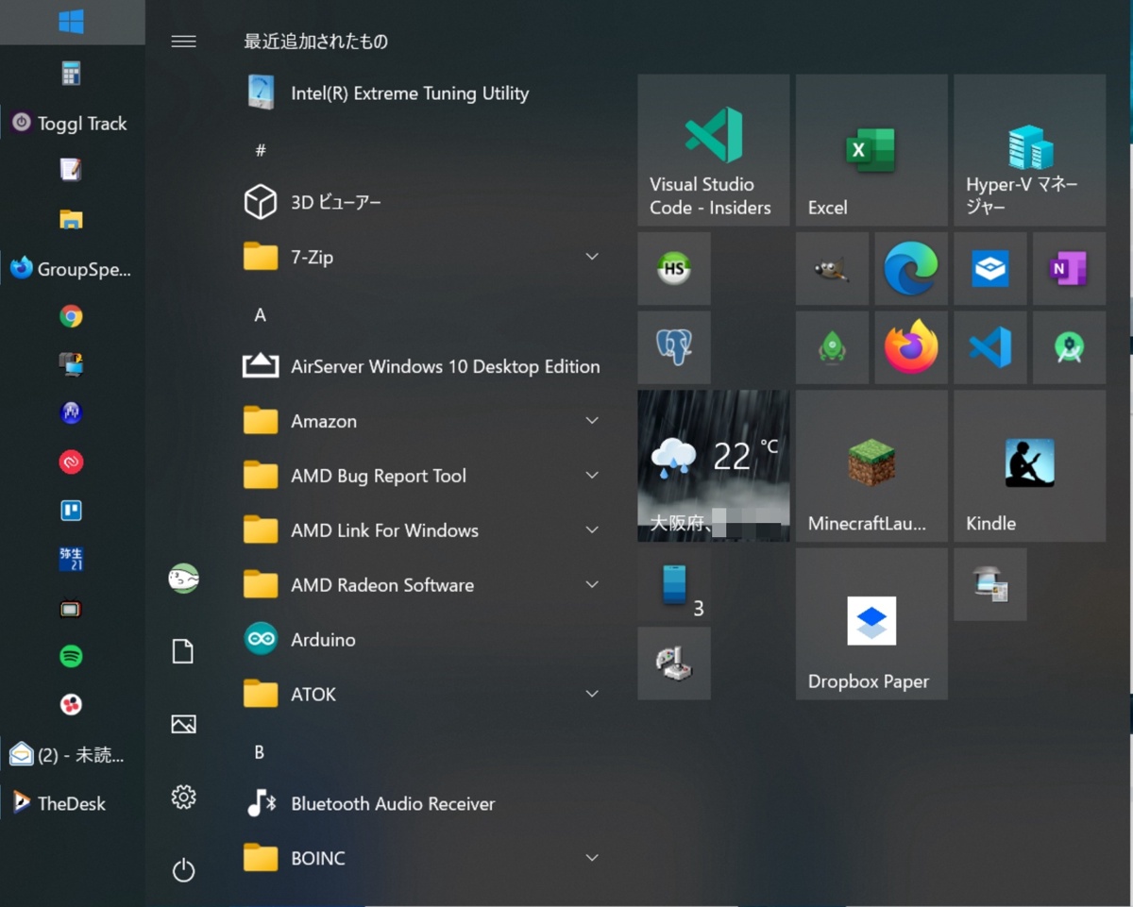Image resolution: width=1133 pixels, height=907 pixels.
Task: Switch to the (2) - 未読... mail window
Action: point(72,754)
